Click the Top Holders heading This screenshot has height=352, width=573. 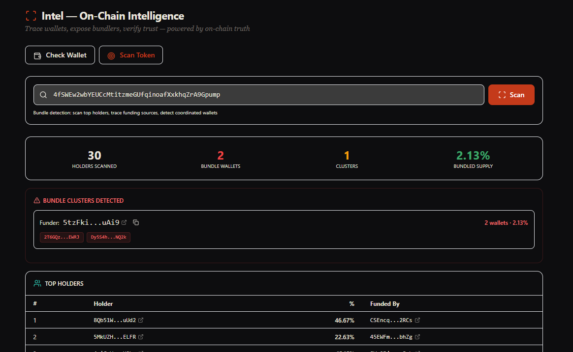64,283
